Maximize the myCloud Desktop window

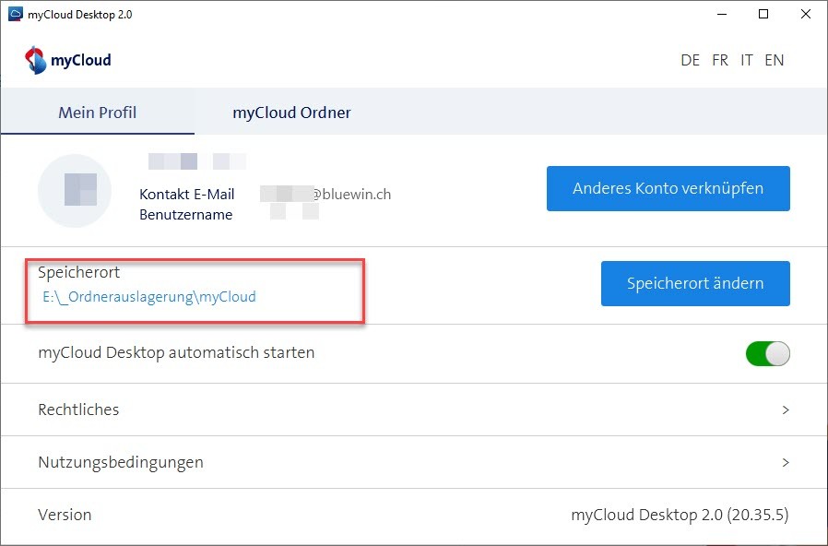pyautogui.click(x=763, y=14)
